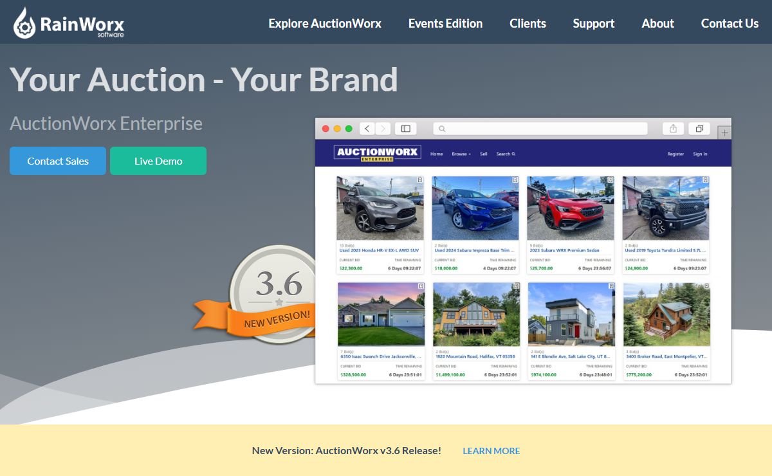Click the Sign In link
The height and width of the screenshot is (476, 772).
tap(700, 154)
